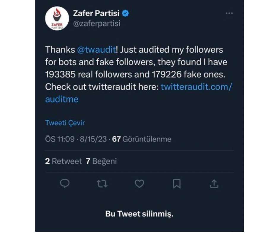Click the reply speech bubble icon
Viewport: 279px width, 234px height.
pyautogui.click(x=65, y=184)
